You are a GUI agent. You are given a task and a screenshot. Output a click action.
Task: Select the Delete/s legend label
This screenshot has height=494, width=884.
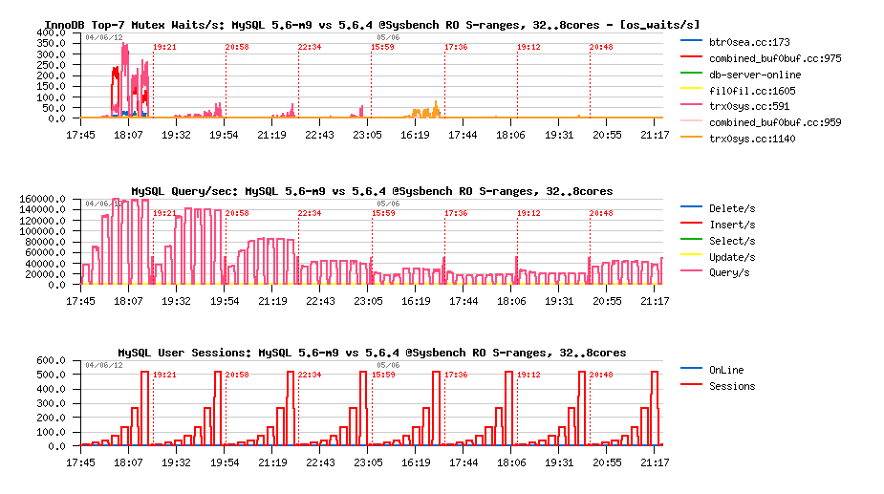tap(732, 208)
